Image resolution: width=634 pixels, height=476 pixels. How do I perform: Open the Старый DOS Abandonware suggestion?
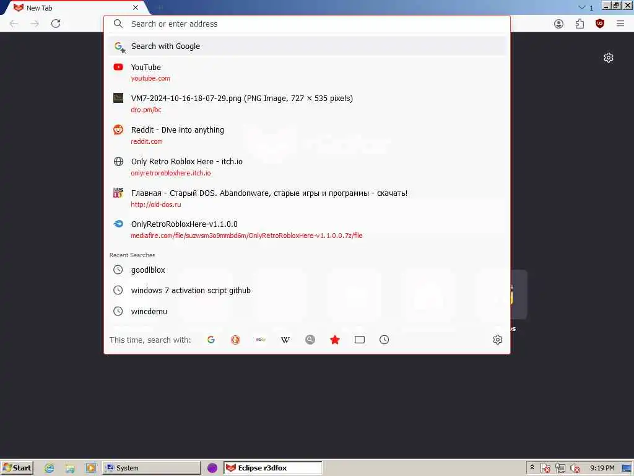[307, 198]
